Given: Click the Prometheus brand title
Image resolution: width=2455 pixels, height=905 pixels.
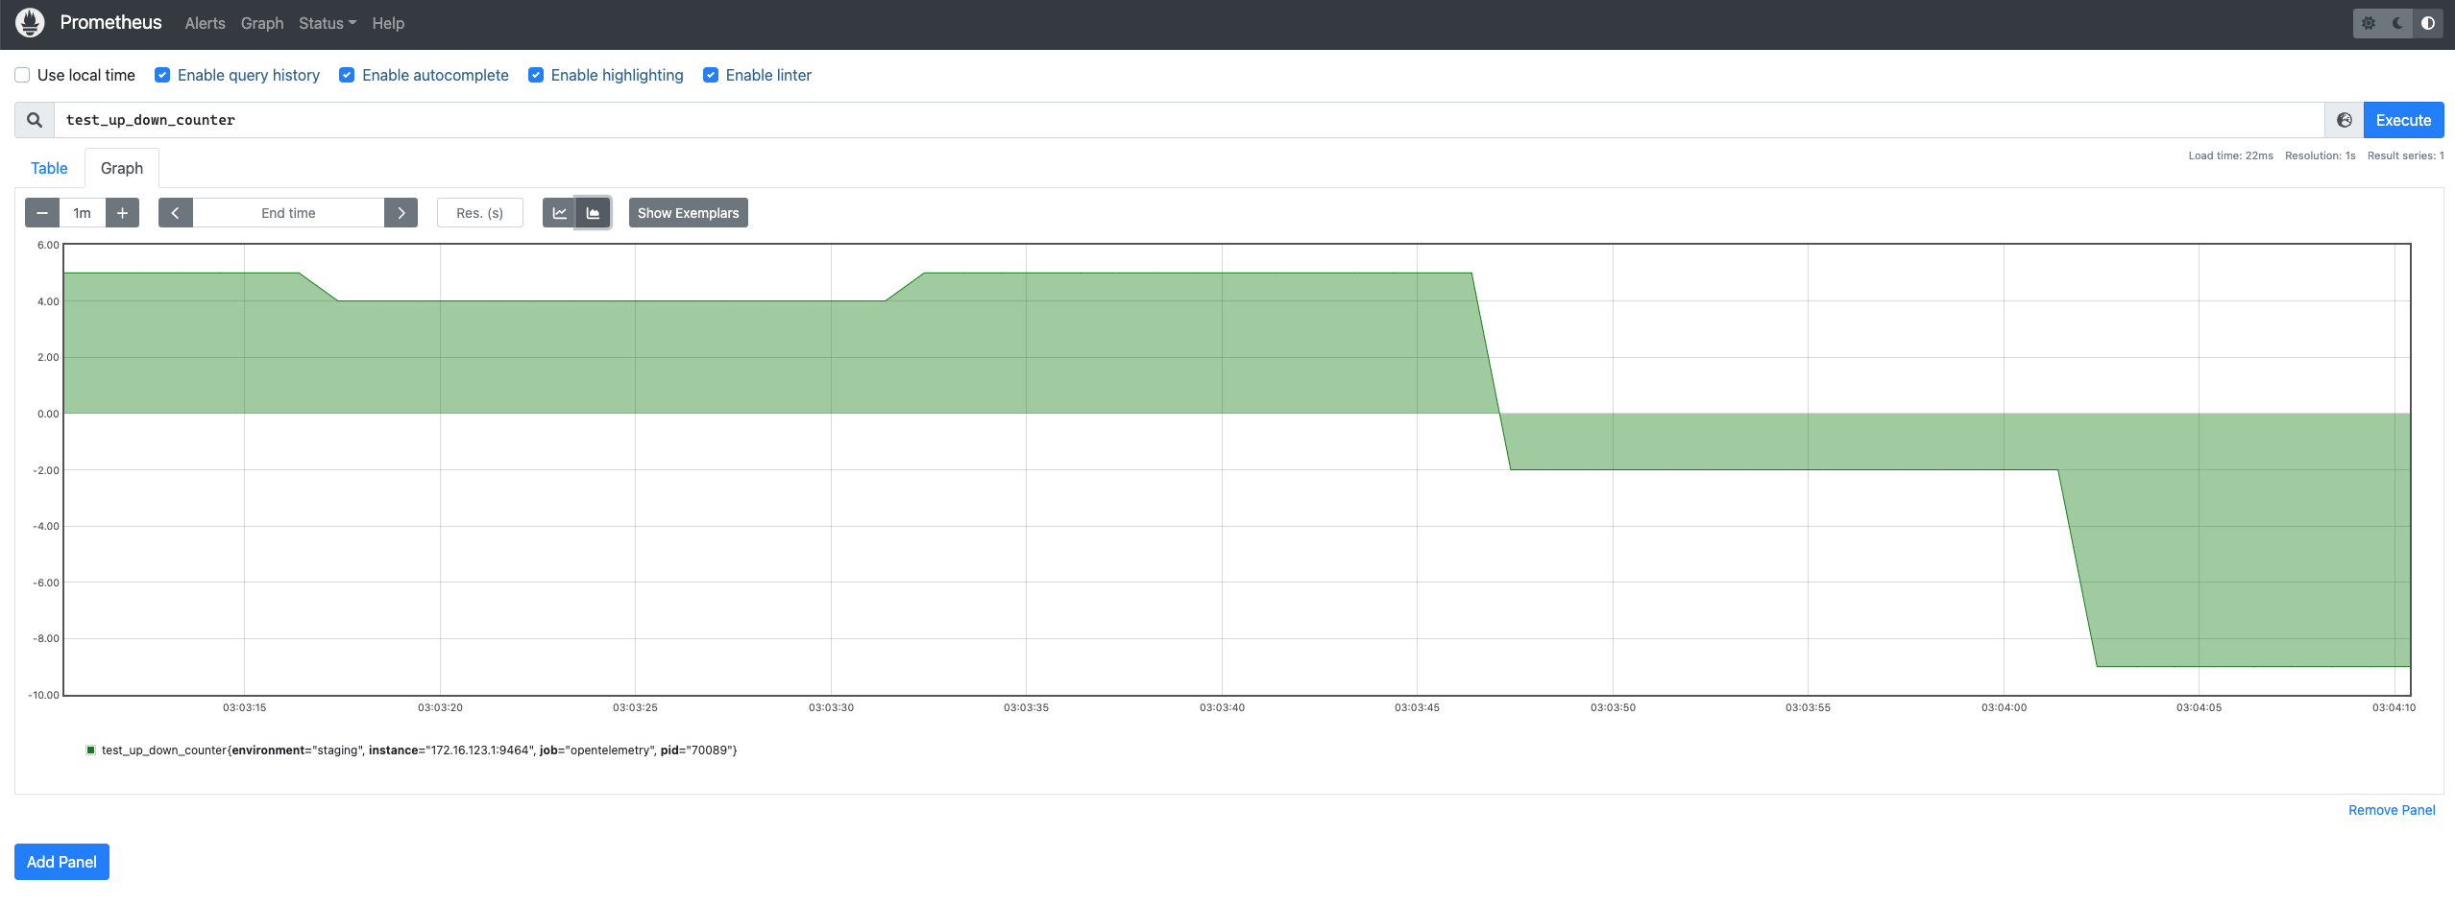Looking at the screenshot, I should click(x=110, y=22).
